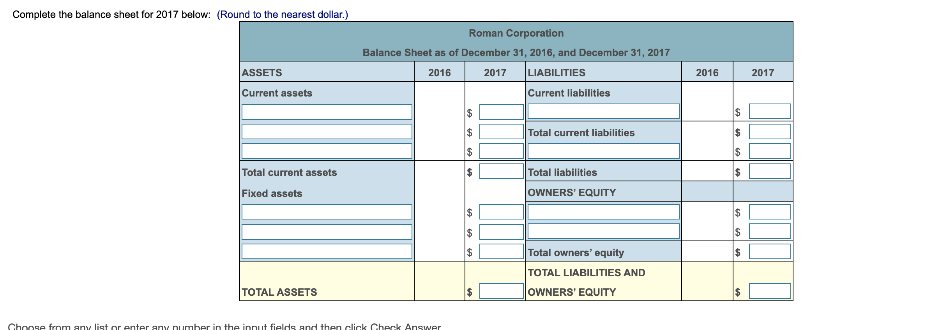This screenshot has height=330, width=940.
Task: Click 'Balance Sheet as of December 31' subtitle
Action: (x=516, y=53)
